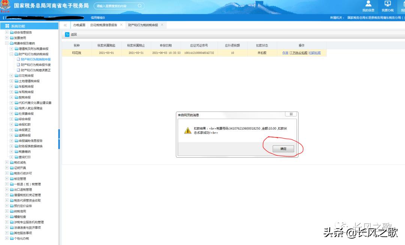Collapse the 税费申报及缴纳 tree node
This screenshot has height=245, width=405.
(x=7, y=43)
